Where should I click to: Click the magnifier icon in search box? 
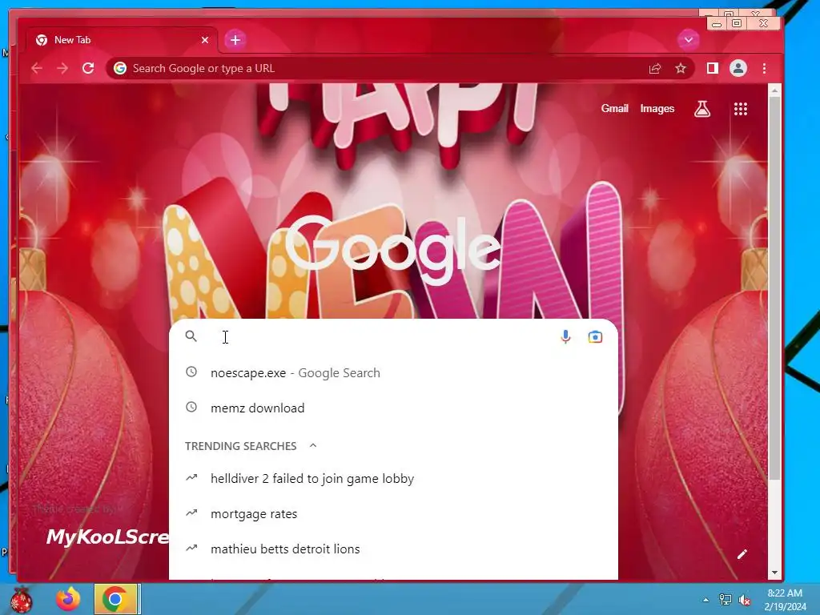[x=191, y=336]
